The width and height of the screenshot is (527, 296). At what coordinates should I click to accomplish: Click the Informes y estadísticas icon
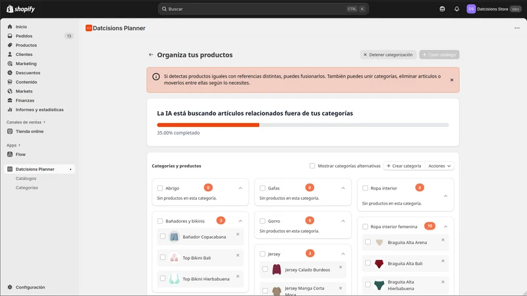[x=10, y=109]
